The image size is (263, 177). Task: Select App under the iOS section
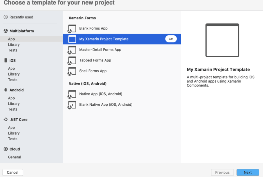(12, 69)
